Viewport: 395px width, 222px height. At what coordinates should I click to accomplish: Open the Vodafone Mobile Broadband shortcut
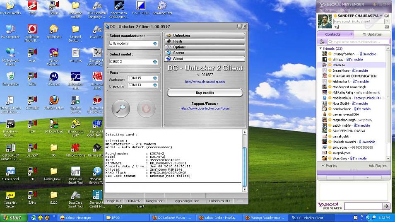(32, 30)
